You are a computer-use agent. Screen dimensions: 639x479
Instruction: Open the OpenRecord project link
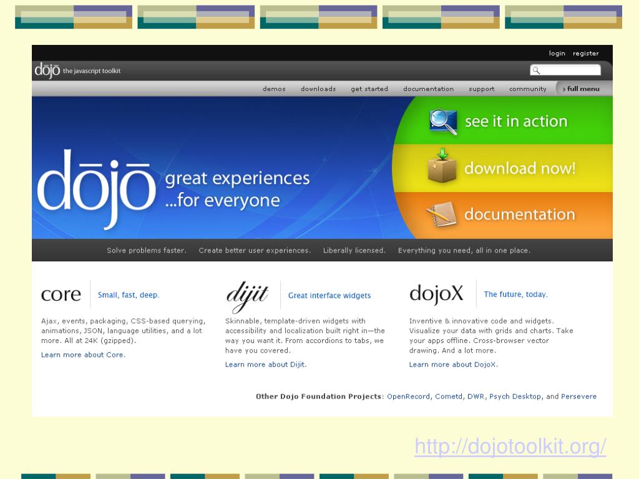pyautogui.click(x=408, y=397)
